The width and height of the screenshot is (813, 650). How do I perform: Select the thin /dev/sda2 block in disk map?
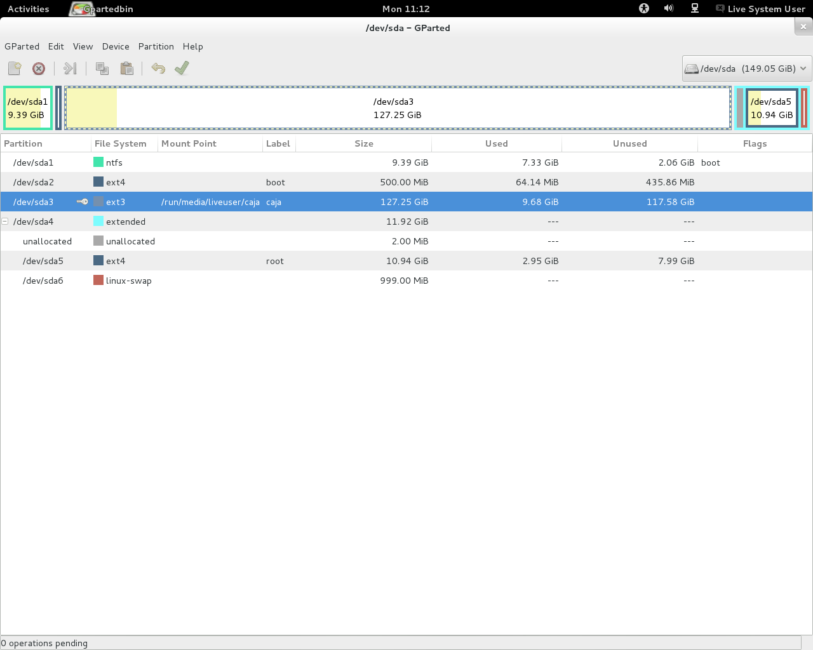(58, 108)
